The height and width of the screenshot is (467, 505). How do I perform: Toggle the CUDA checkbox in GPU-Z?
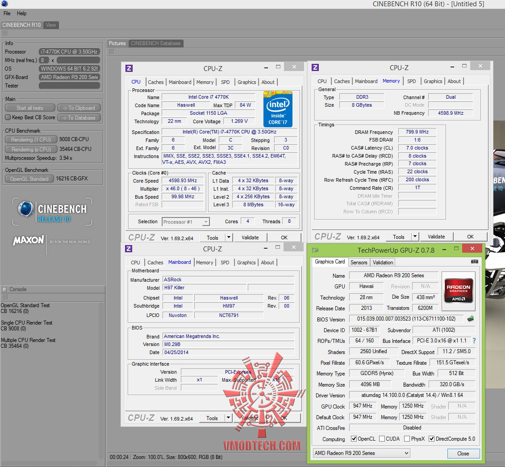[382, 439]
